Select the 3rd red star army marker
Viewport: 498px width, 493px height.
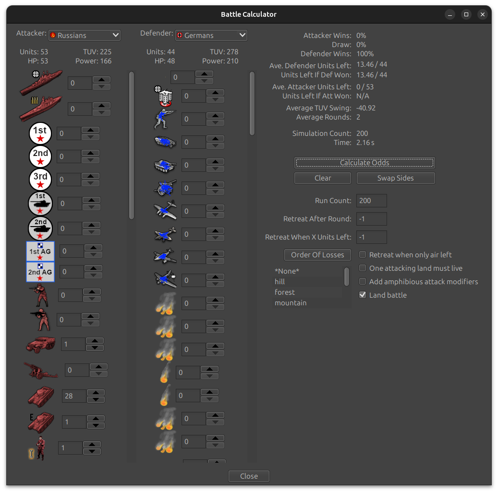pos(40,180)
